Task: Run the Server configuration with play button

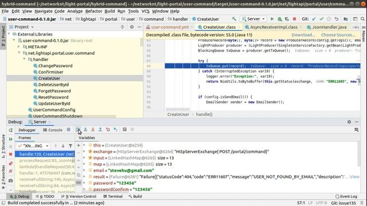Action: pos(272,19)
